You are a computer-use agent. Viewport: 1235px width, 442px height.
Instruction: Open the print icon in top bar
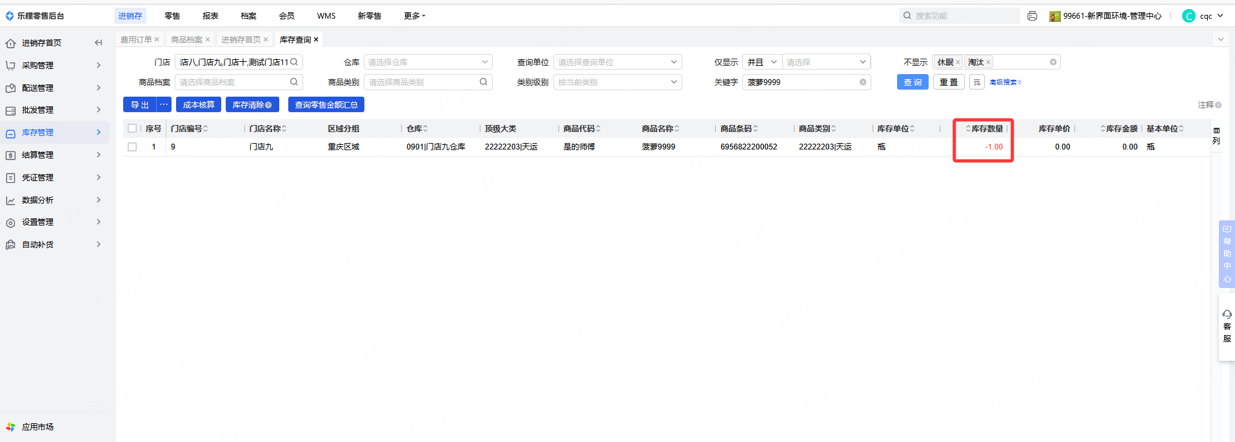pyautogui.click(x=1032, y=16)
